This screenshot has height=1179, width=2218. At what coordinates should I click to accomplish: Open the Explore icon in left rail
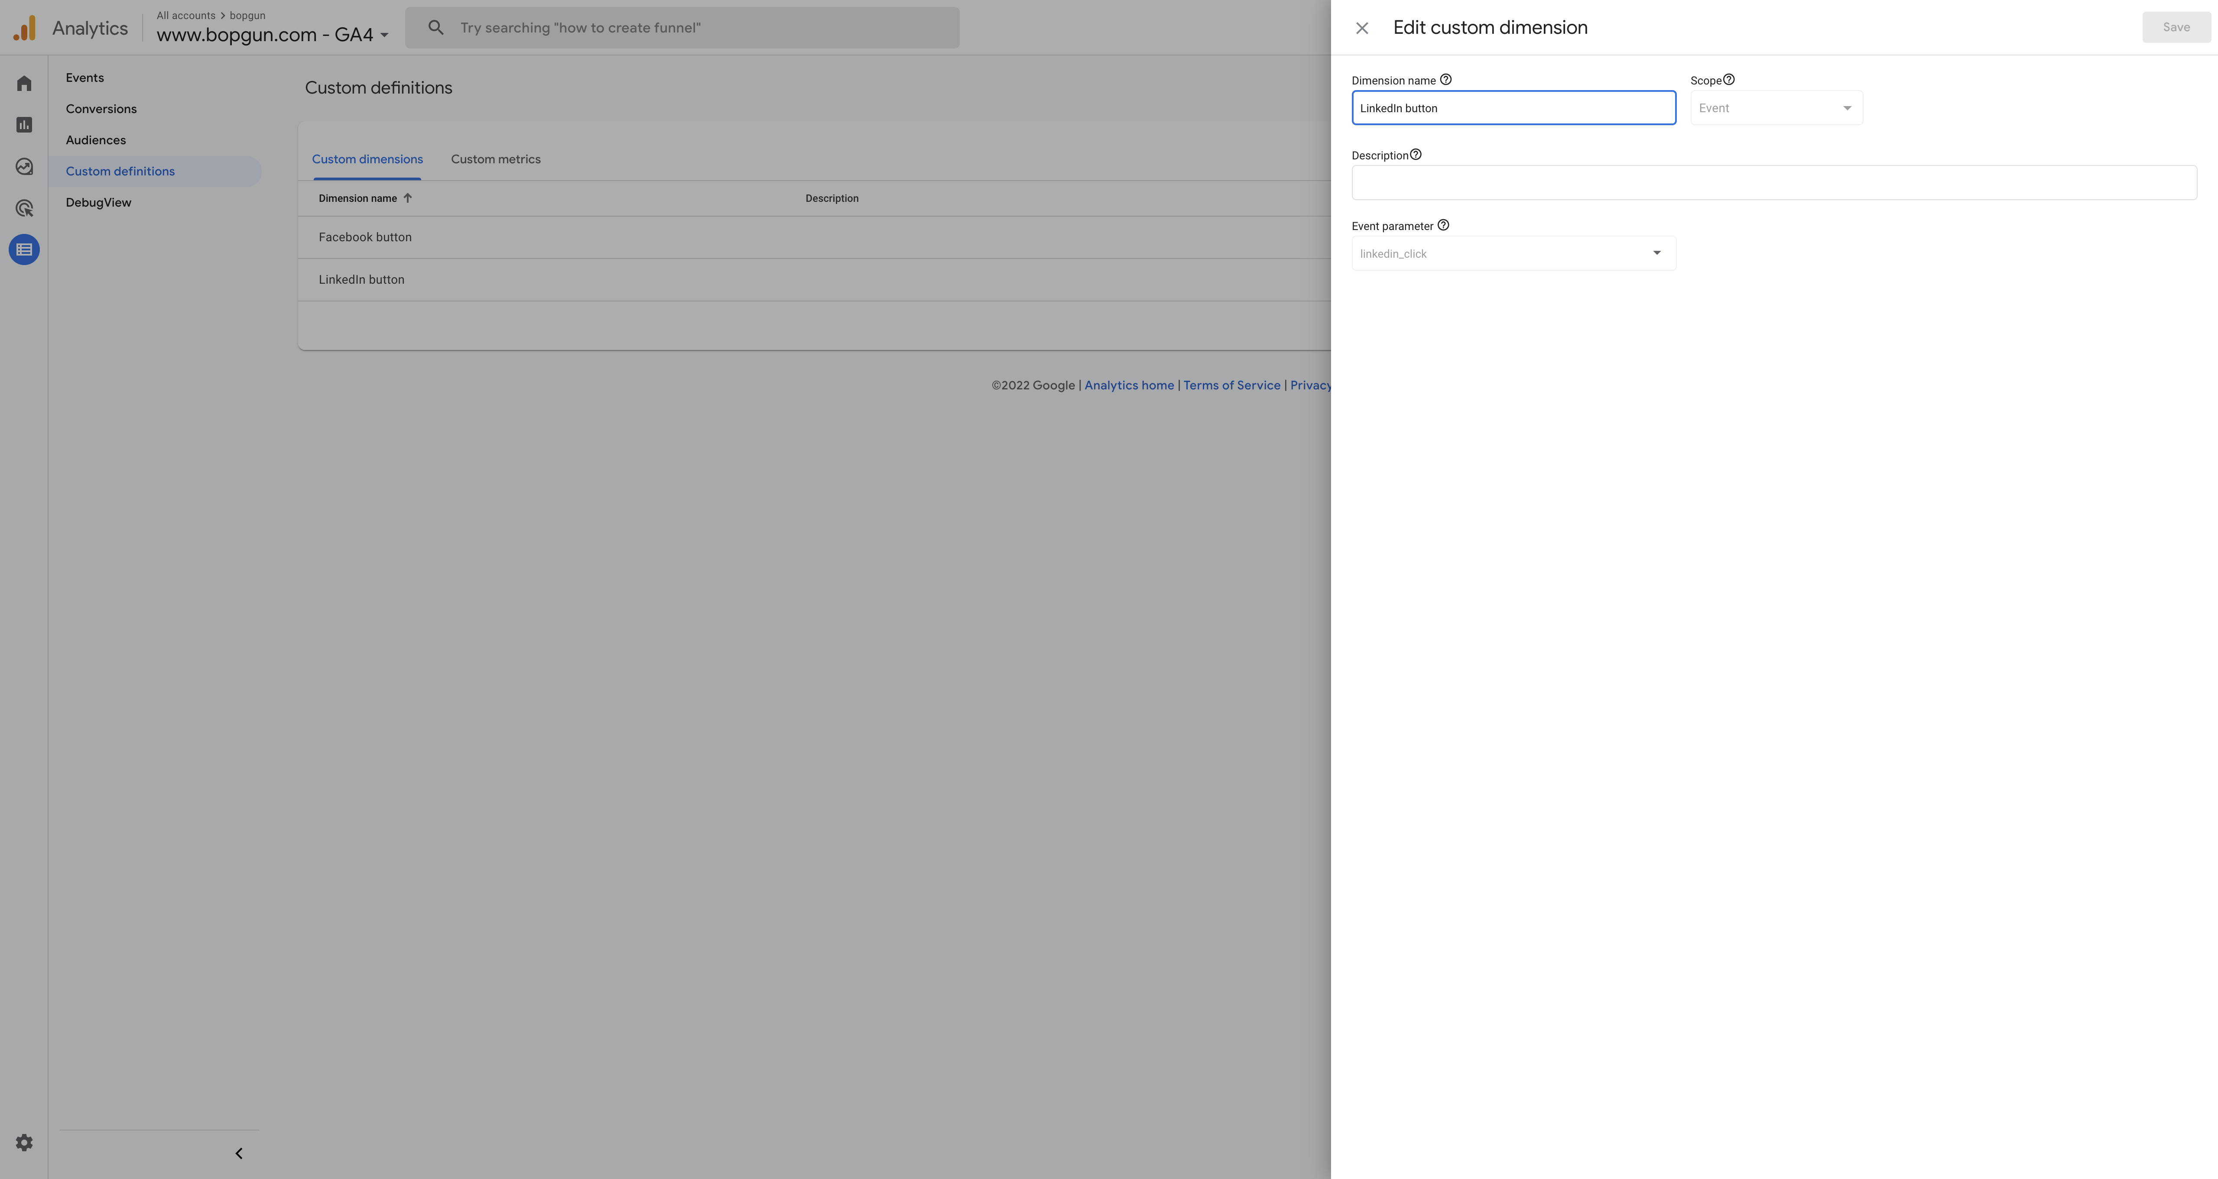[x=24, y=166]
